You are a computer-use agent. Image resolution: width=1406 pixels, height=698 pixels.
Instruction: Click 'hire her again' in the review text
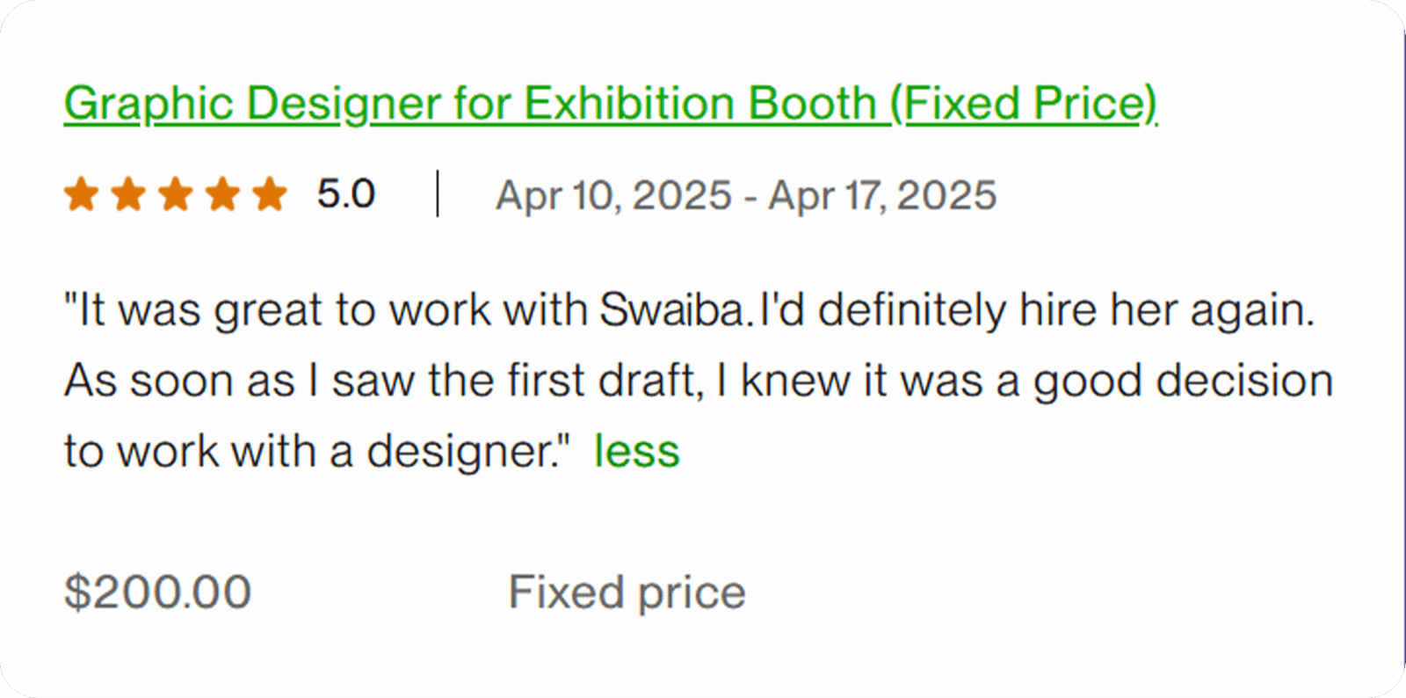tap(1166, 310)
